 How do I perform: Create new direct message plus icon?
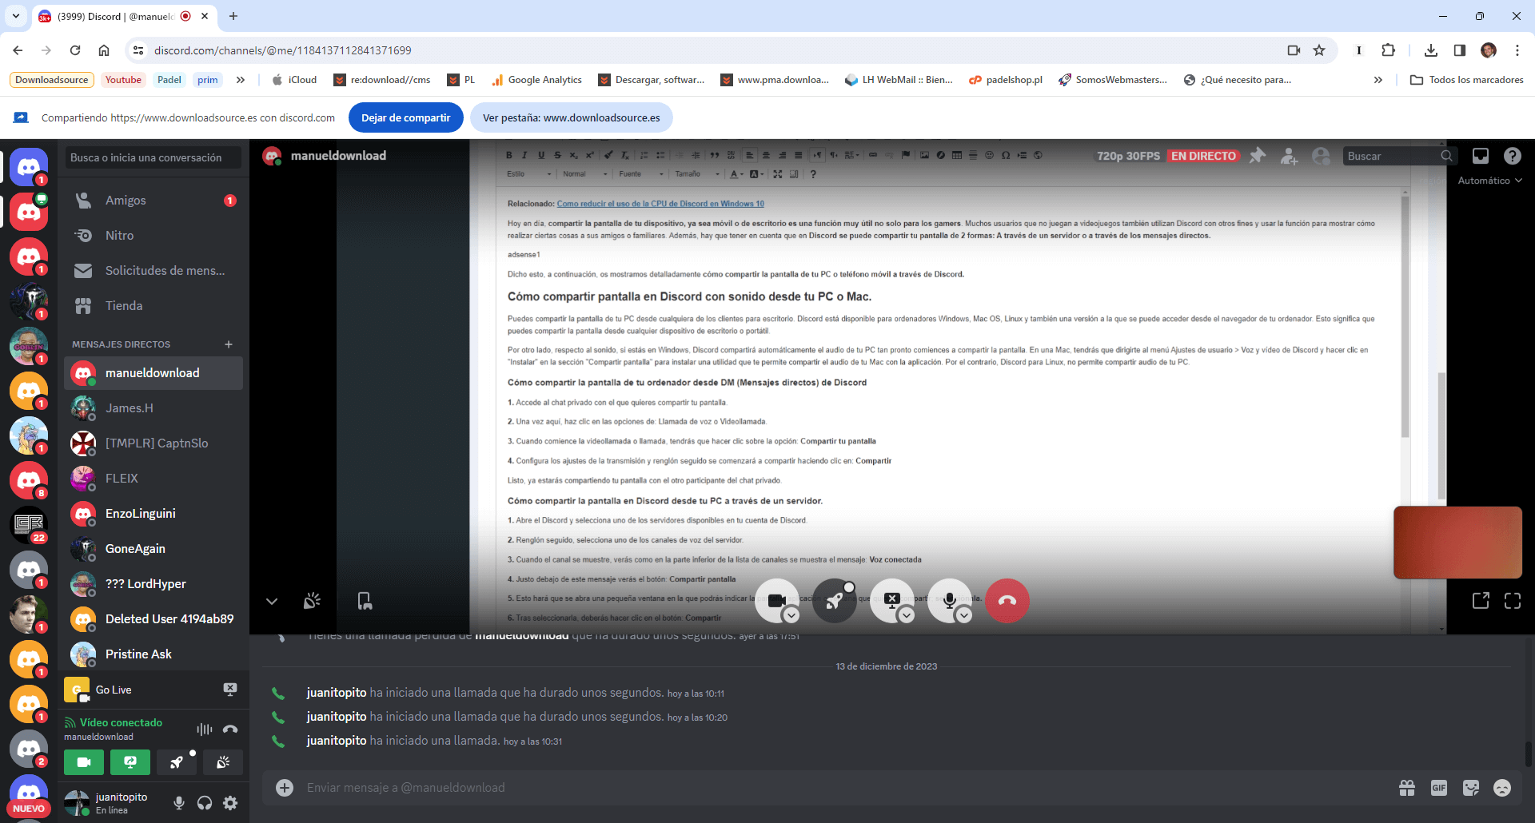(x=229, y=344)
